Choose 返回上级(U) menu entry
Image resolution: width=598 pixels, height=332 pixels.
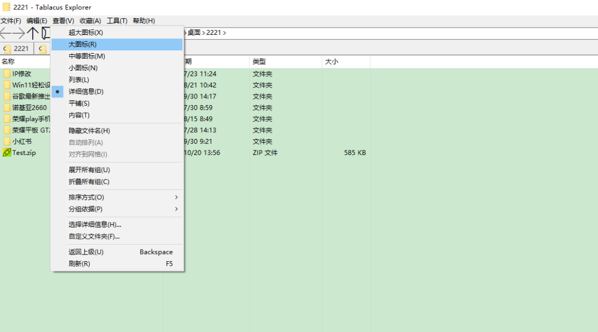coord(117,252)
